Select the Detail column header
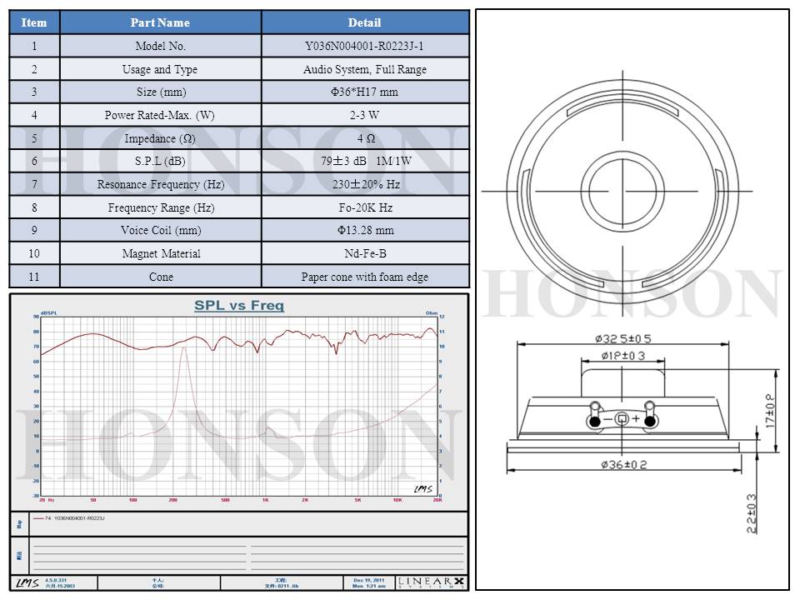The image size is (800, 600). pyautogui.click(x=364, y=22)
